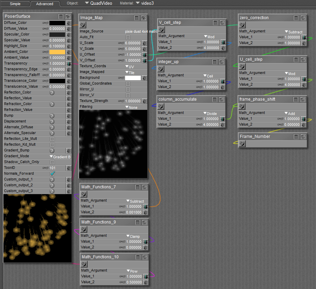Open the orange Ambient_Color swatch
Image resolution: width=316 pixels, height=289 pixels.
pos(57,52)
